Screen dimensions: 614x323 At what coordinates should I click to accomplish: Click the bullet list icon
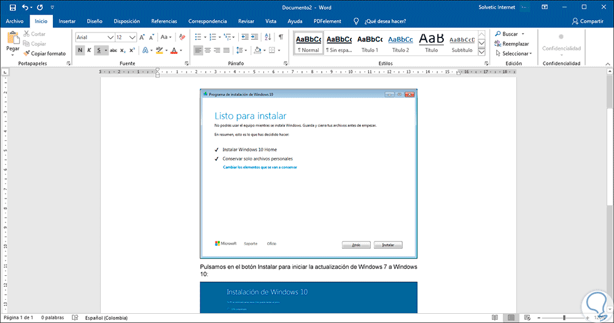[x=198, y=37]
